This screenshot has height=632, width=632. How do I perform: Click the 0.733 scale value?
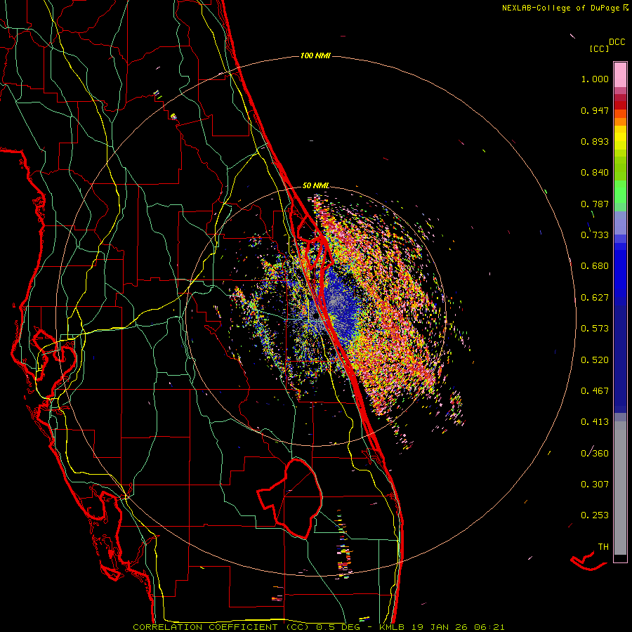595,235
